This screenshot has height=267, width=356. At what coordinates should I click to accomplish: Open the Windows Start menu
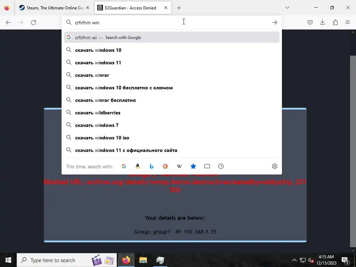click(8, 260)
